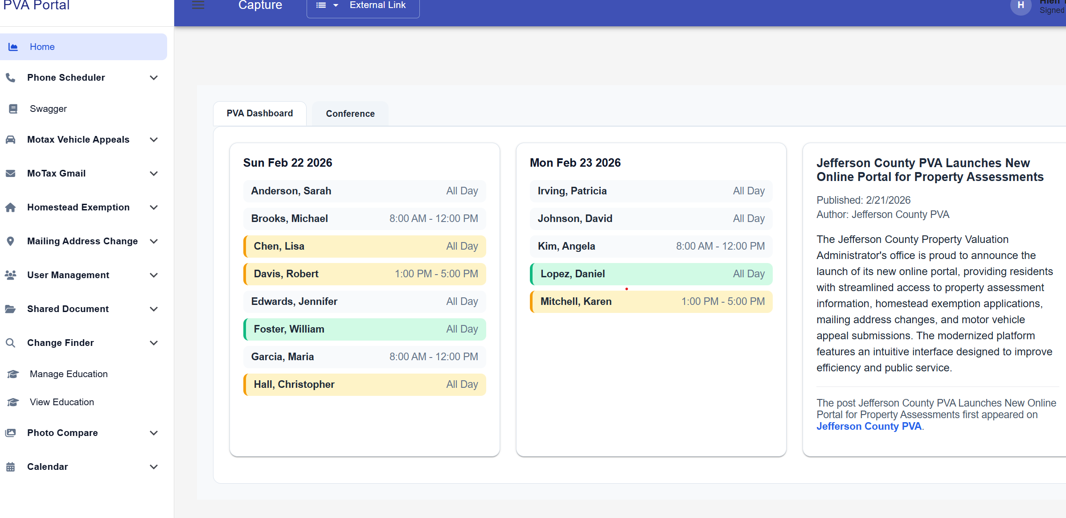The height and width of the screenshot is (518, 1066).
Task: Click the External Link button label
Action: tap(377, 5)
